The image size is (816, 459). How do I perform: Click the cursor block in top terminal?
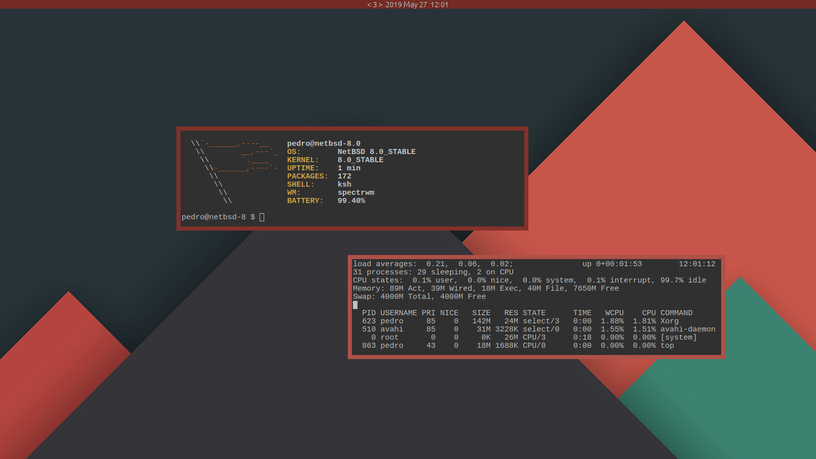pyautogui.click(x=355, y=305)
